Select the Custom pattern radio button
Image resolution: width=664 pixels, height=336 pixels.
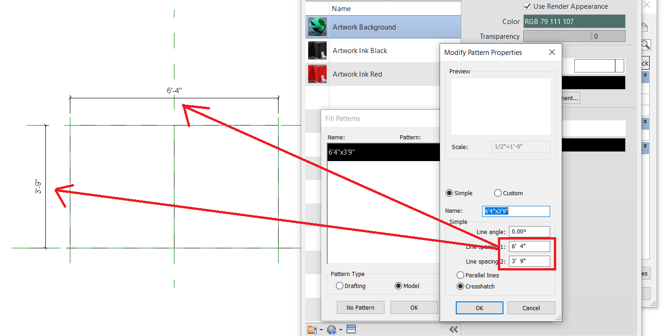[x=498, y=193]
